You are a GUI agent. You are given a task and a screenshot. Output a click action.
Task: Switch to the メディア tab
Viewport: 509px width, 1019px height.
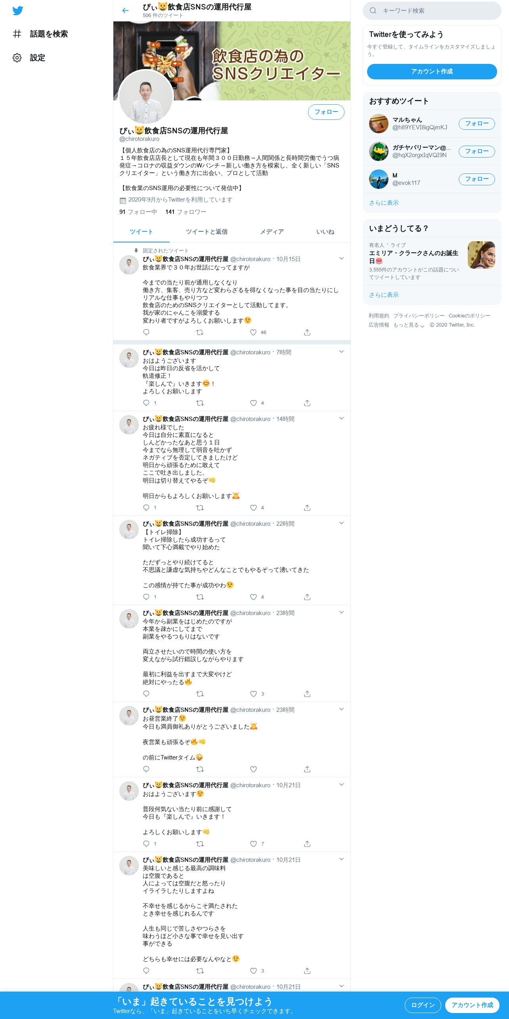click(272, 232)
